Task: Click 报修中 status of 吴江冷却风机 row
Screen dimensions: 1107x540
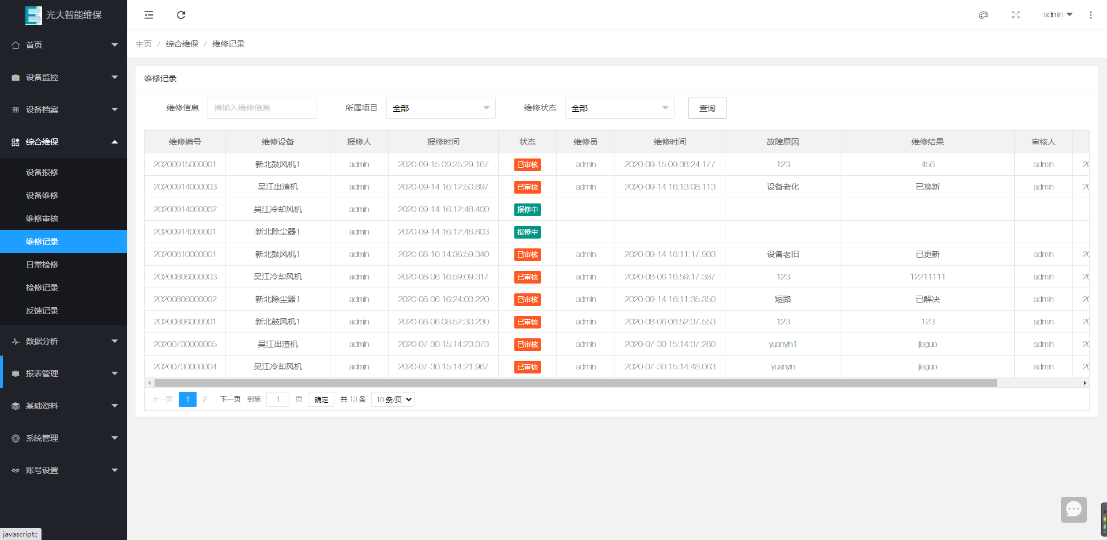Action: (x=528, y=210)
